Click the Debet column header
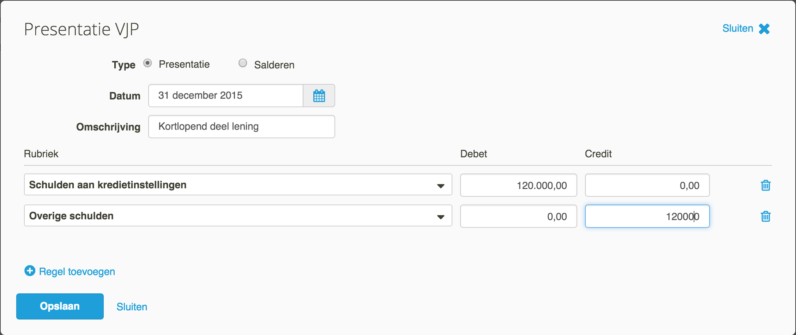The height and width of the screenshot is (335, 796). click(474, 154)
